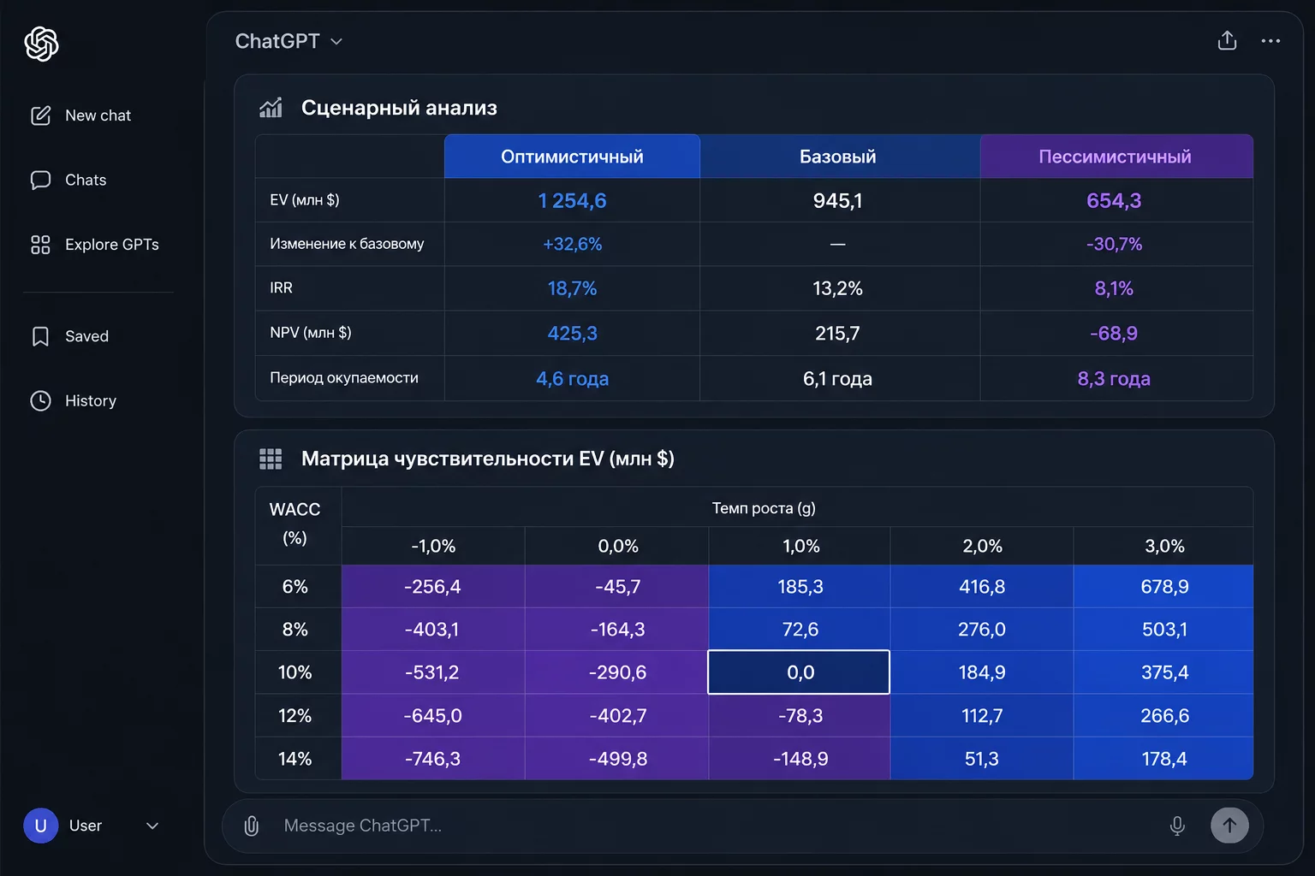The height and width of the screenshot is (876, 1315).
Task: Click the matrix cell -164,3
Action: 617,630
